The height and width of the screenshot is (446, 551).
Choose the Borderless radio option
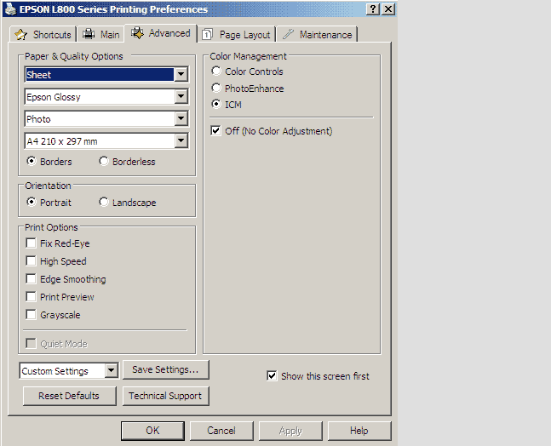click(104, 162)
